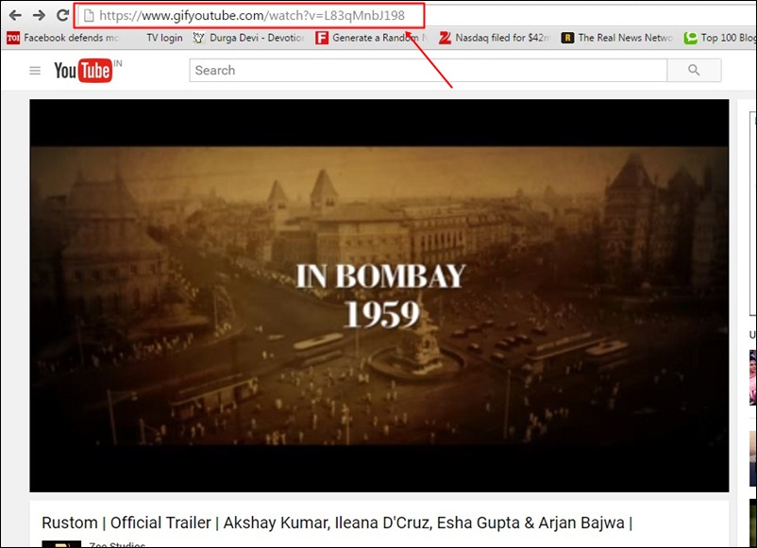Click the YouTube Search input field

429,71
